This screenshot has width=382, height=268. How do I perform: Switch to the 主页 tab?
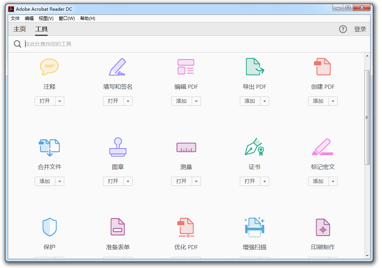(x=20, y=29)
